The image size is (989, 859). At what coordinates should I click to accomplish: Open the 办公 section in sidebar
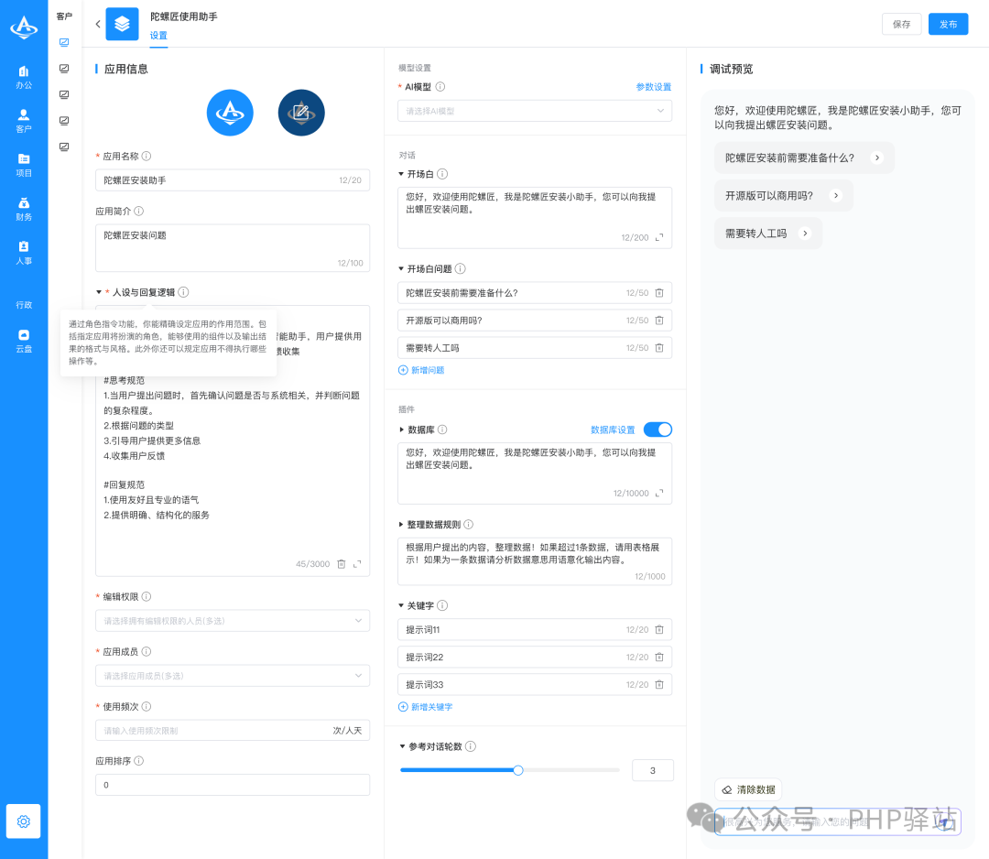pos(23,78)
